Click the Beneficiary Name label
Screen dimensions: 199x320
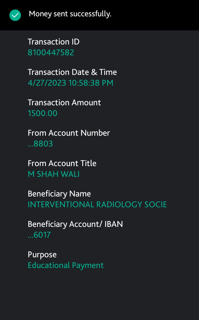pos(59,194)
